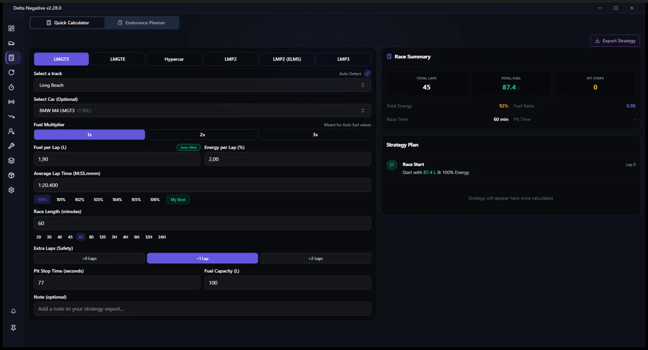This screenshot has width=648, height=350.
Task: Choose 101% lap time preset
Action: pos(61,200)
